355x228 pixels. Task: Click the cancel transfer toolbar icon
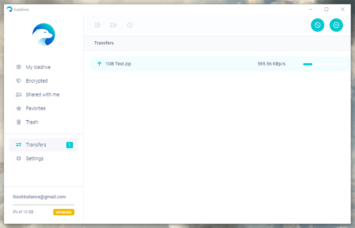(130, 25)
